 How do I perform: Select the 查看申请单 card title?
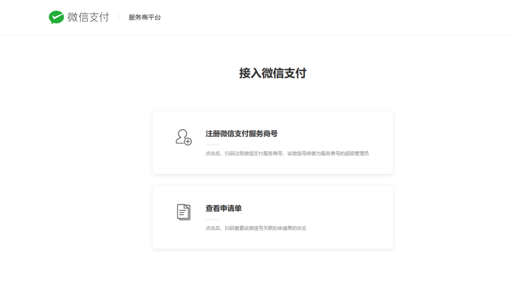(x=223, y=209)
